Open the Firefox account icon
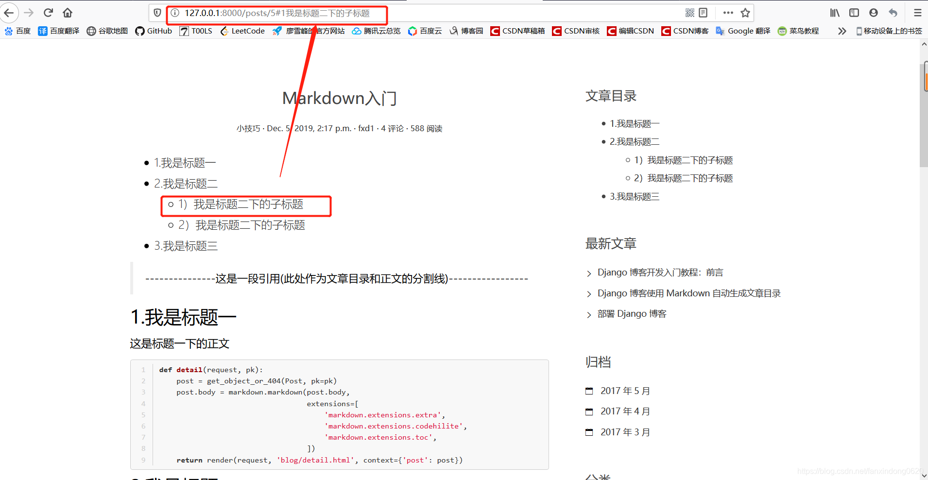This screenshot has height=480, width=928. (x=874, y=13)
